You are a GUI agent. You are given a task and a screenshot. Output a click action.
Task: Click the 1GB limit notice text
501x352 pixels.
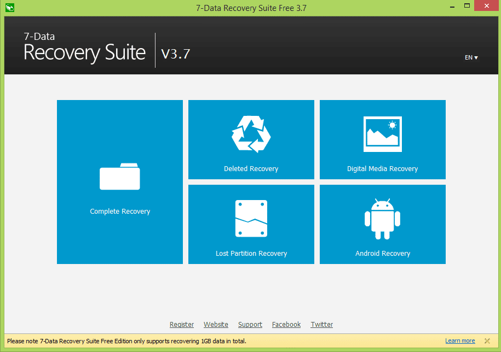pyautogui.click(x=126, y=341)
